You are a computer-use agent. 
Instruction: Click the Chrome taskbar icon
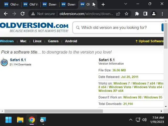coord(32,120)
